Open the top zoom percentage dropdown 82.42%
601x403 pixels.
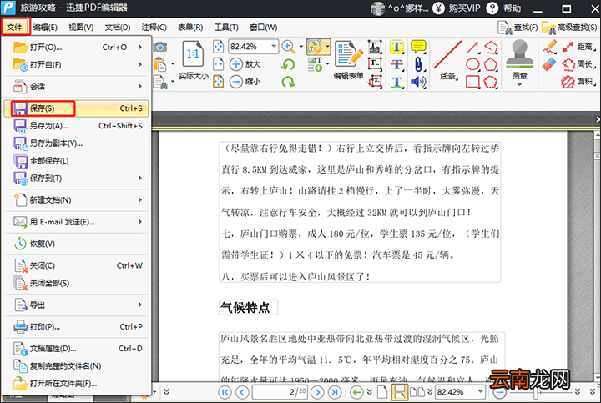(x=274, y=47)
